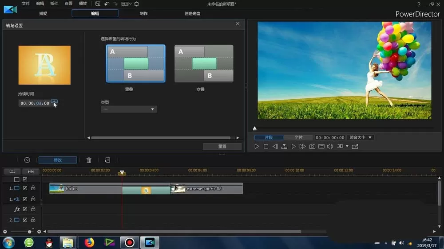Open the 插件 menu

click(54, 4)
